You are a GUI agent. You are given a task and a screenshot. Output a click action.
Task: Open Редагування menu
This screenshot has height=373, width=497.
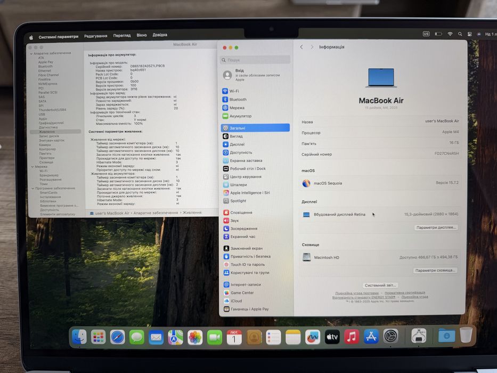point(96,36)
